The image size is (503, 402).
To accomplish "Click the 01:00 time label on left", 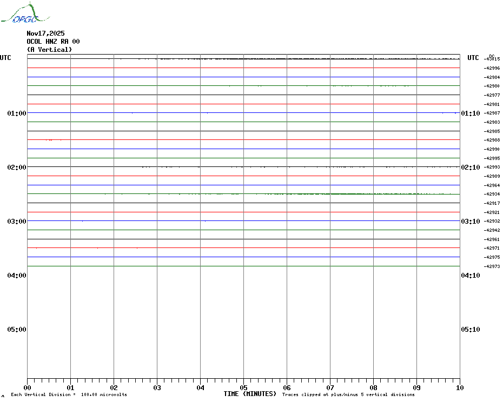I will click(17, 113).
